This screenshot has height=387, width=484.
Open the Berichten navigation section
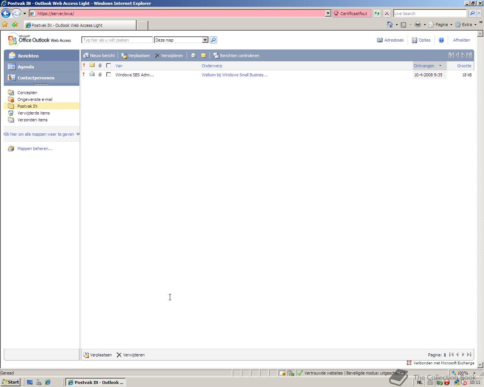click(42, 56)
